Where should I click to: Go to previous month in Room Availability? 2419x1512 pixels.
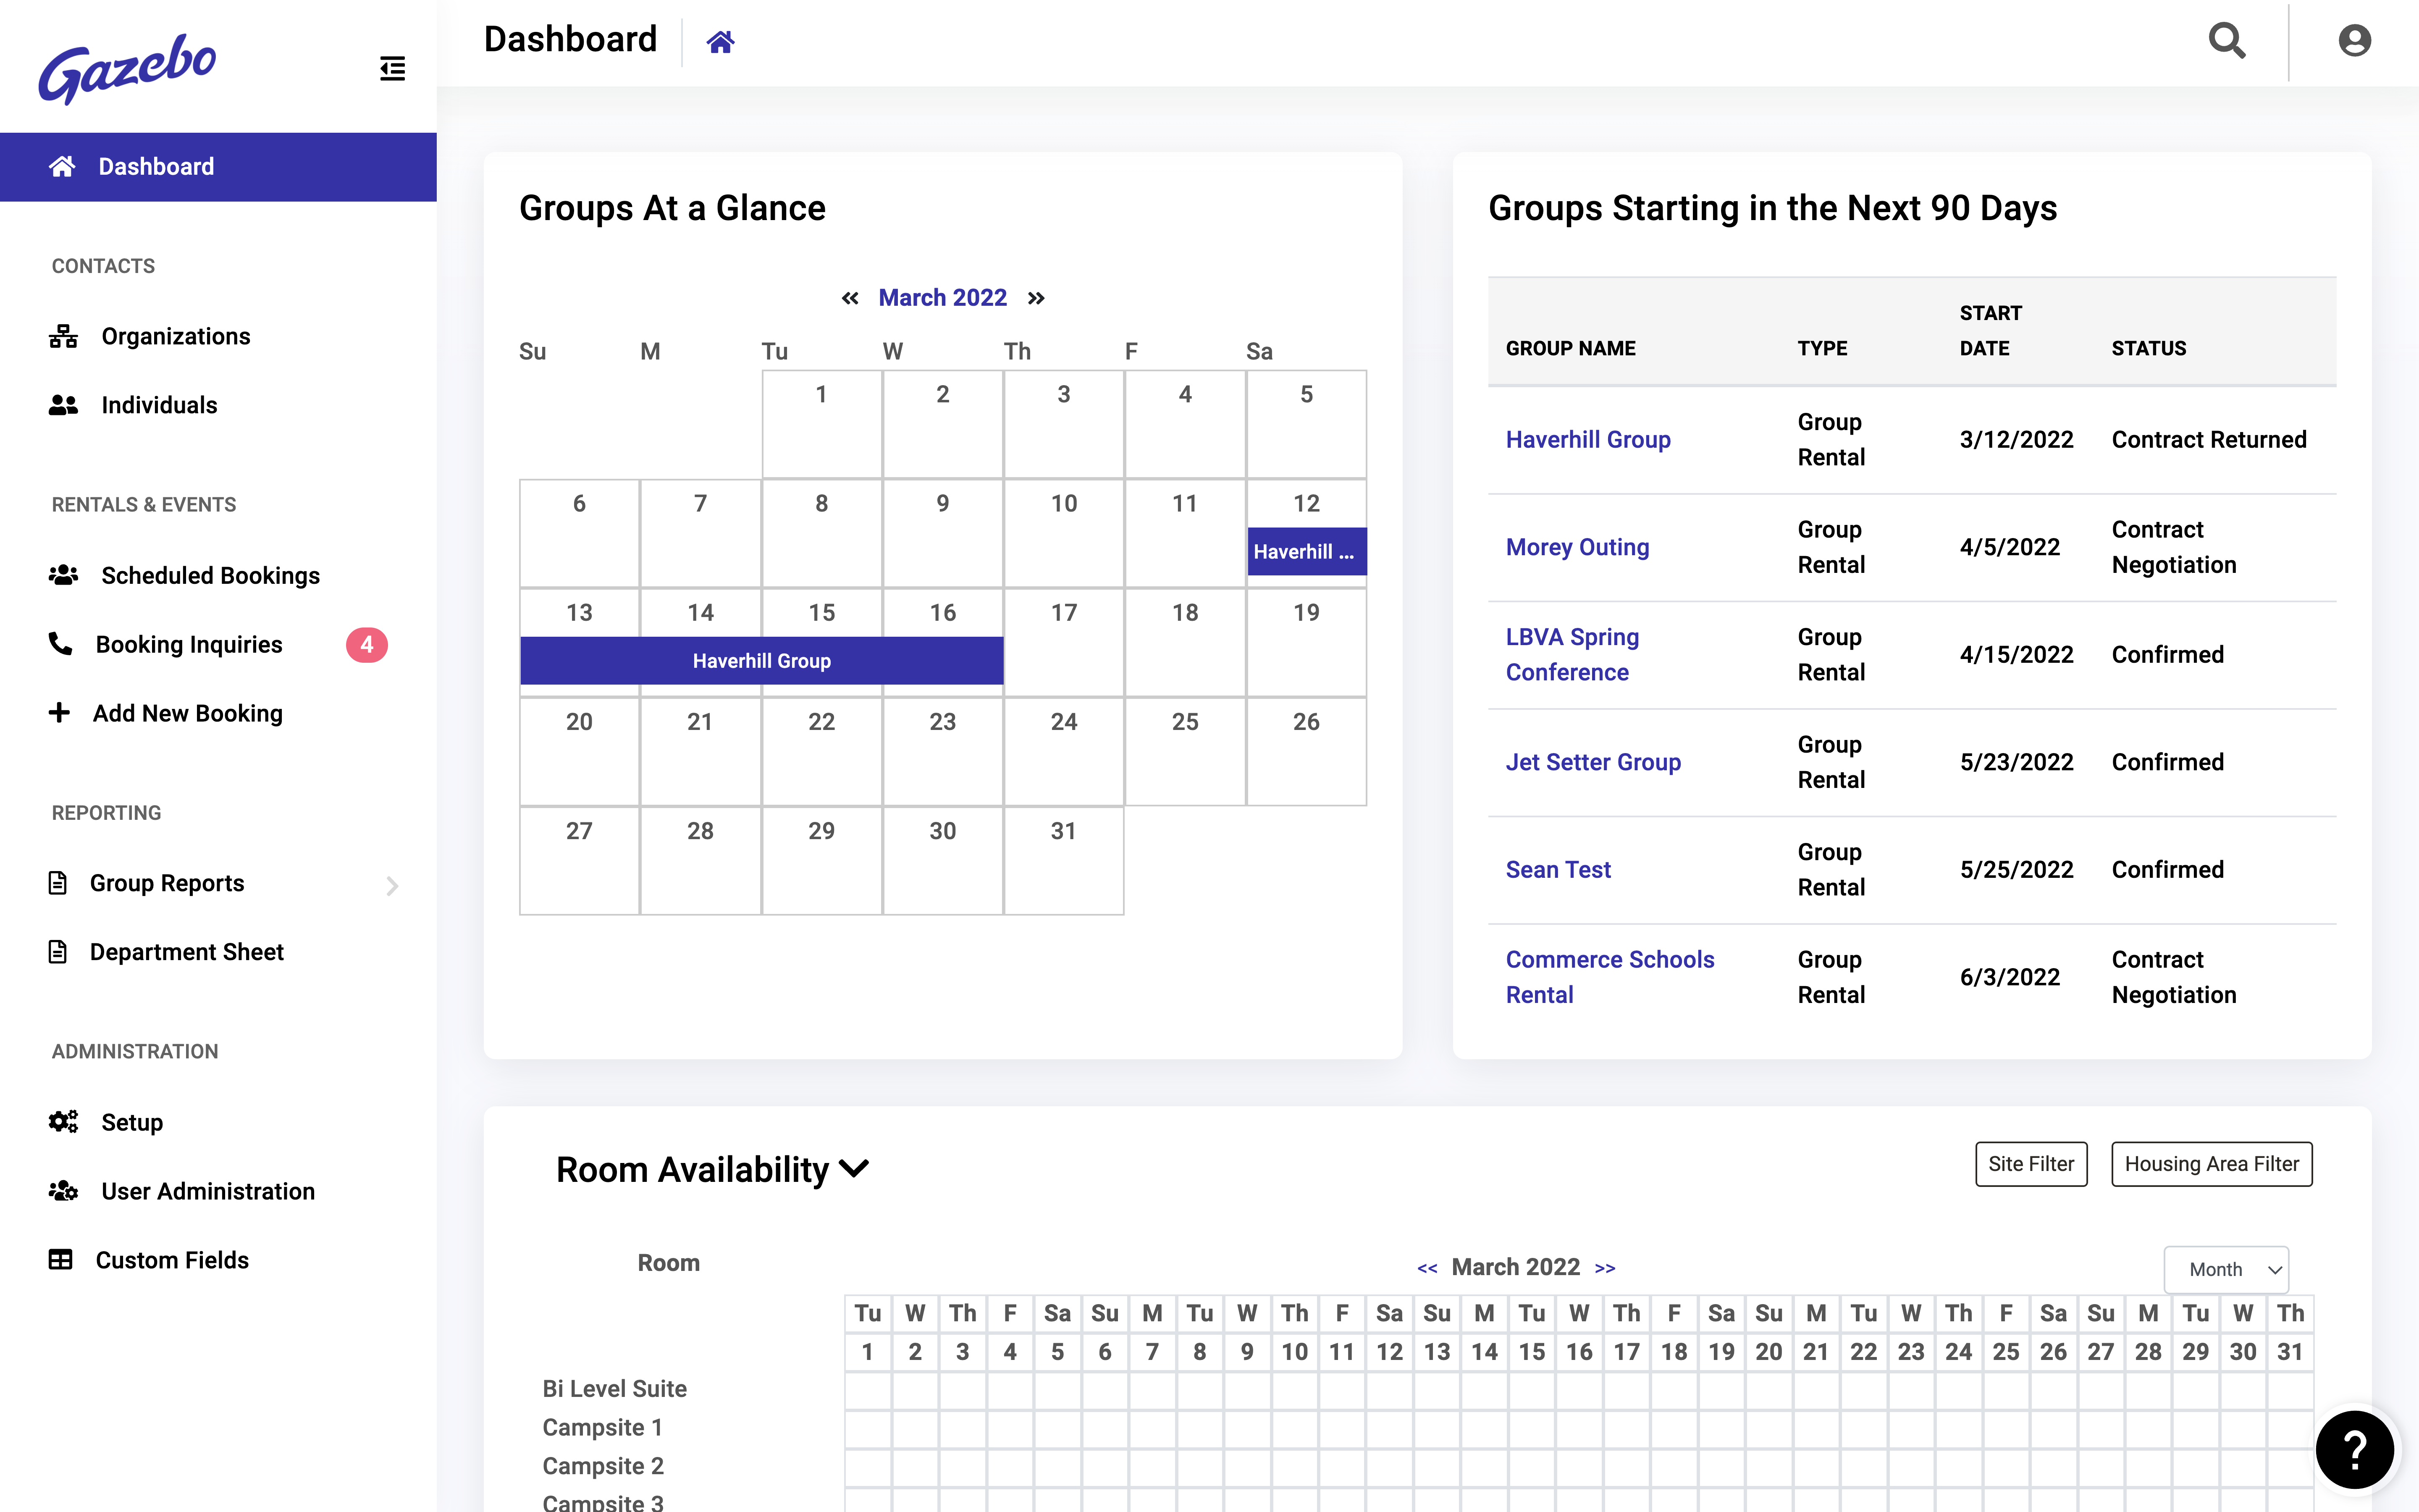[x=1427, y=1268]
